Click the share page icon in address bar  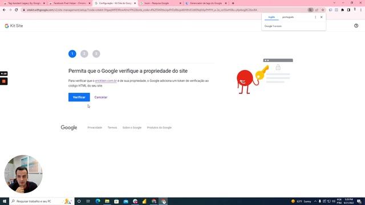317,10
